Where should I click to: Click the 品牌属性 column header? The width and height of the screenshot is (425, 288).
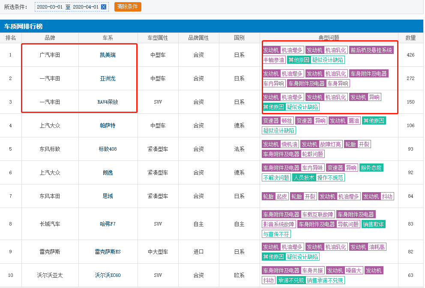[198, 38]
